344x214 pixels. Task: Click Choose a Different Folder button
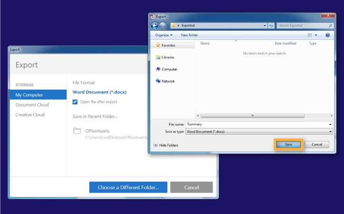point(128,187)
